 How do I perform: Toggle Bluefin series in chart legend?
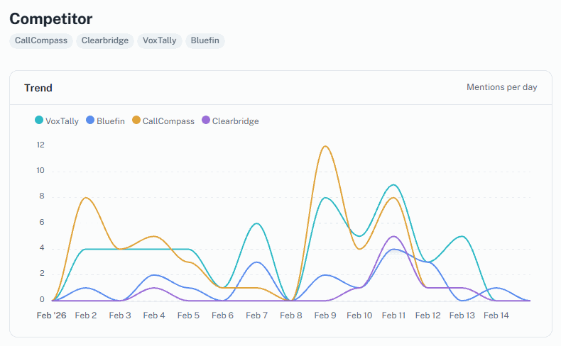click(x=106, y=121)
